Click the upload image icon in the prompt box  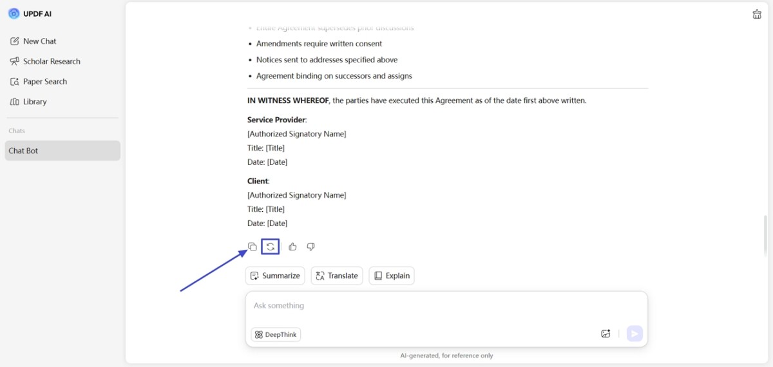point(606,334)
